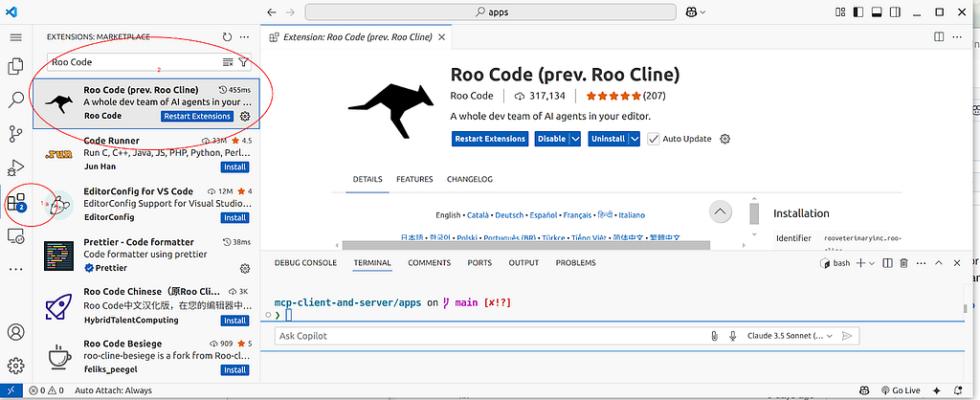Open Copilot status icon in status bar
Screen dimensions: 980x400
865,390
